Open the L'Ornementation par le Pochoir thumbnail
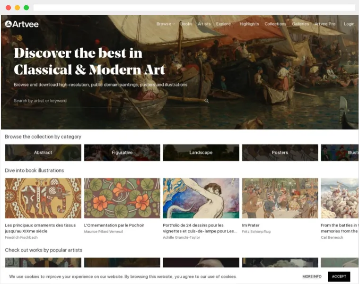 [x=122, y=198]
